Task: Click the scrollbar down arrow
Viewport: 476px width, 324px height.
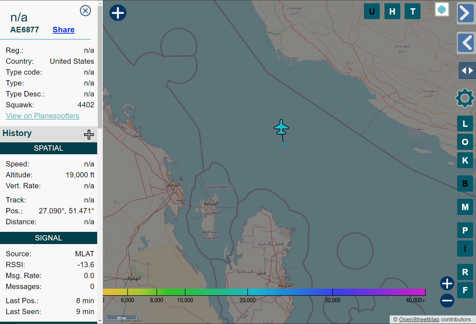Action: coord(100,321)
